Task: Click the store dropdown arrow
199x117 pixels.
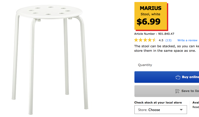Action: 181,110
